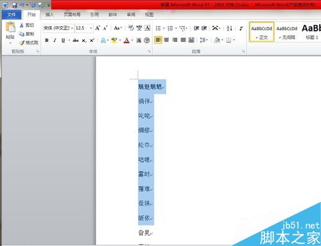Apply the 标题 1 (Heading 1) style
This screenshot has height=246, width=321.
click(x=311, y=32)
